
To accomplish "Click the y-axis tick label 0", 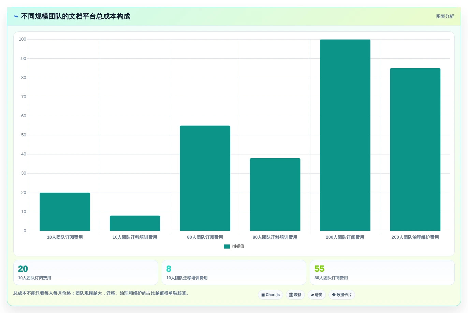I will (25, 231).
